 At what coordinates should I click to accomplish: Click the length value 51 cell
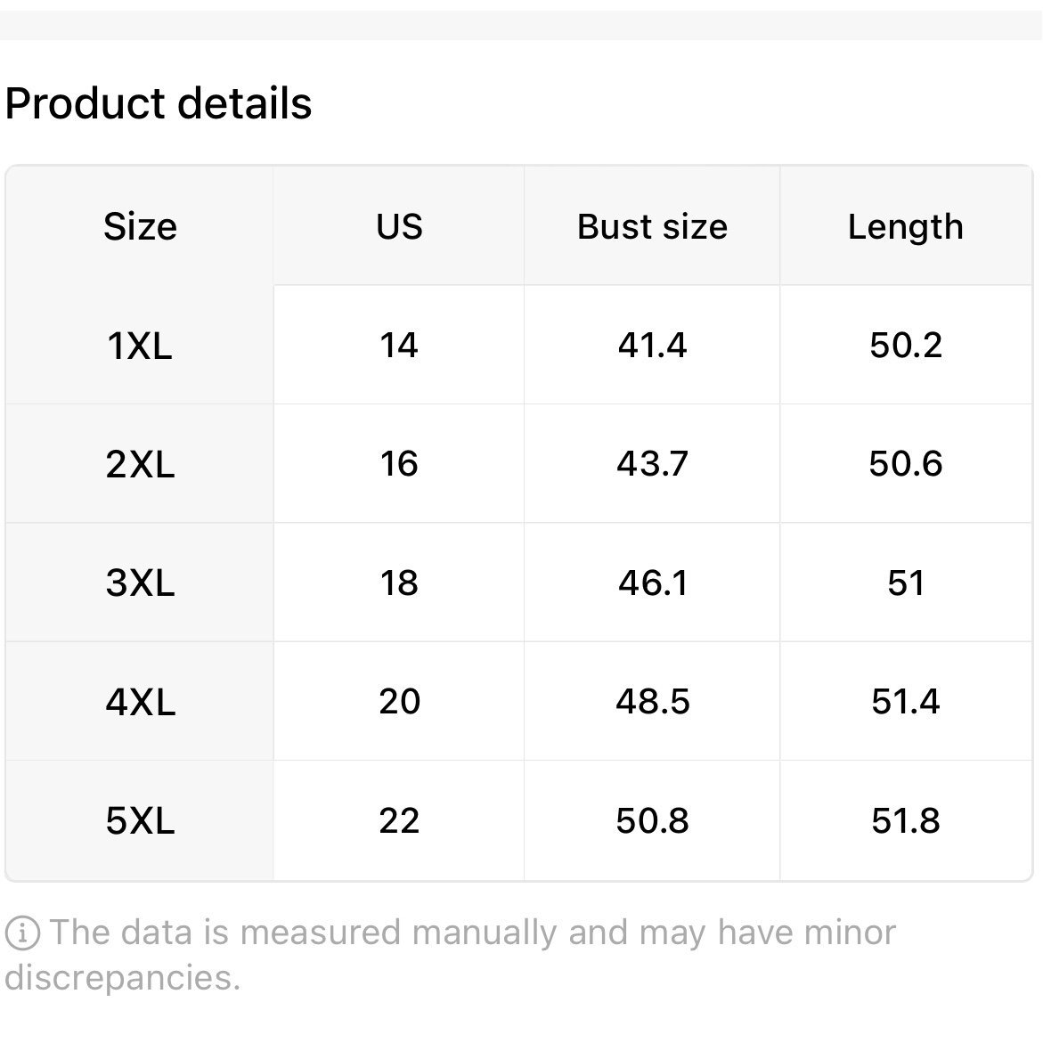point(905,583)
